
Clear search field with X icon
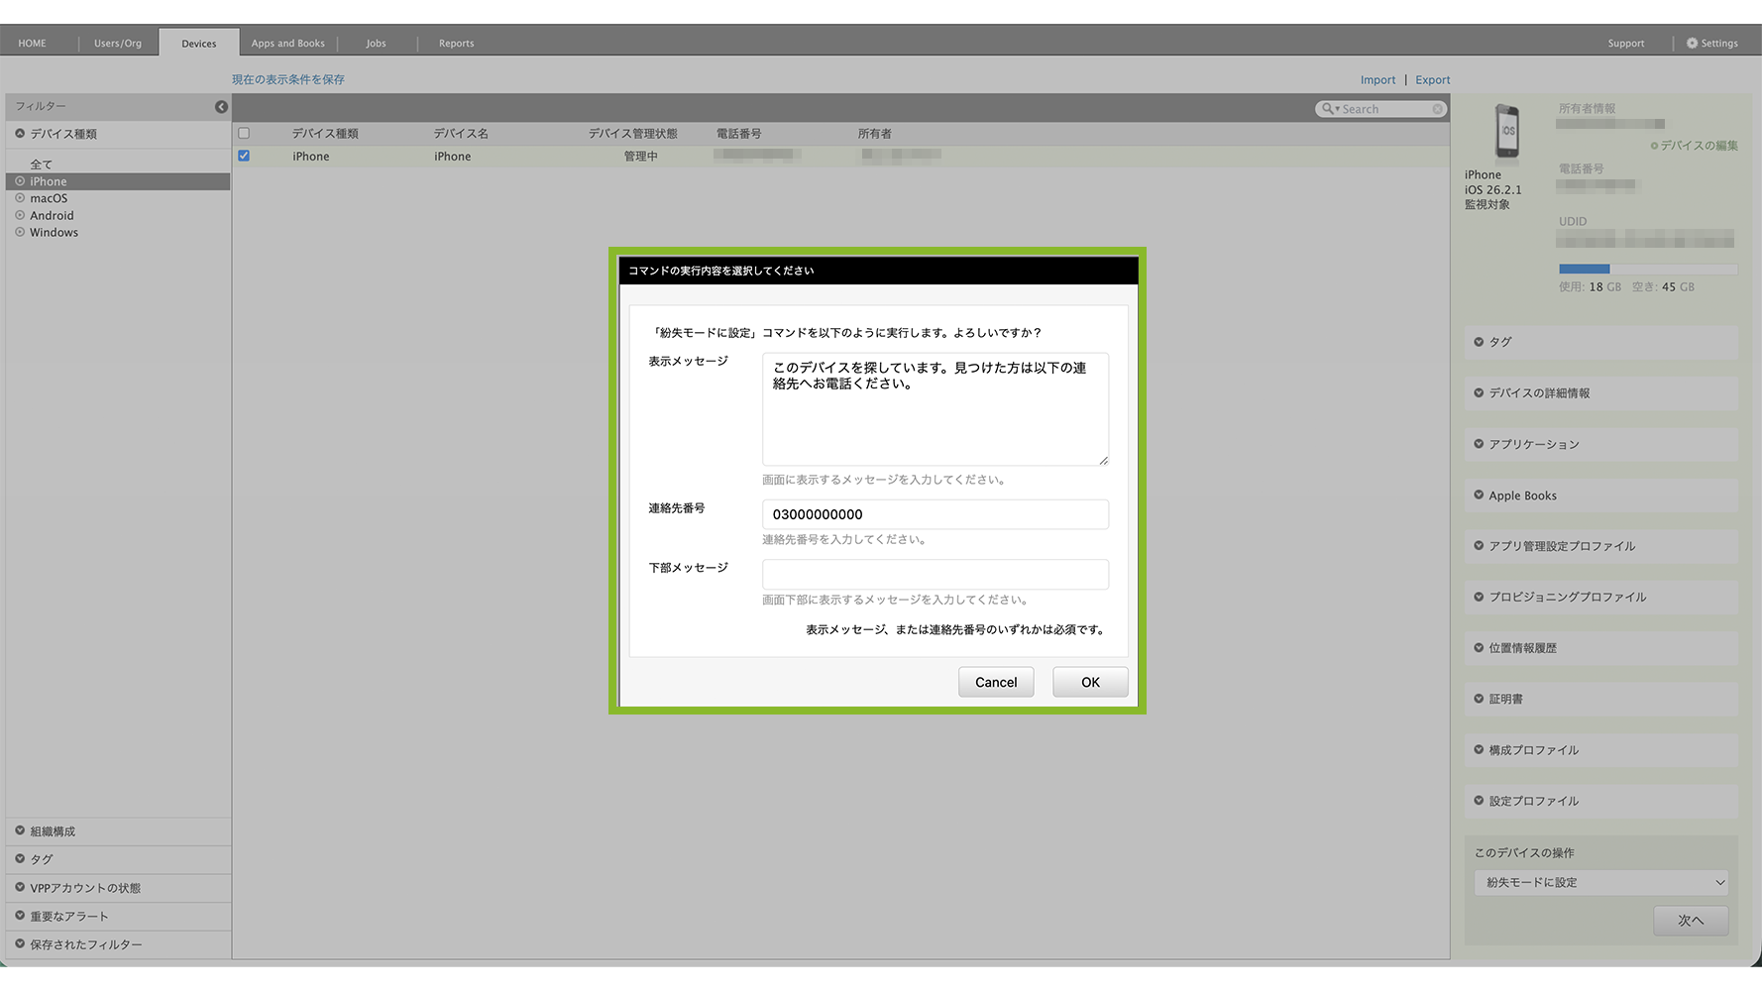[1437, 109]
